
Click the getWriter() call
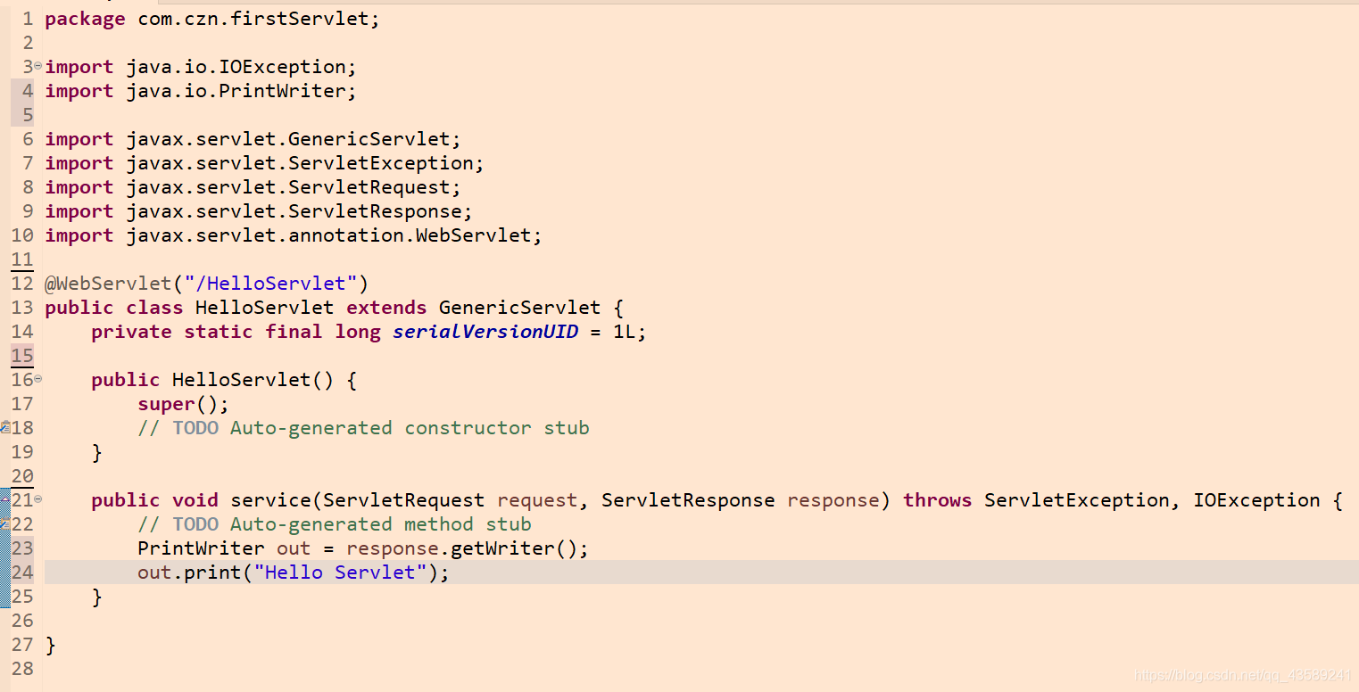[514, 548]
